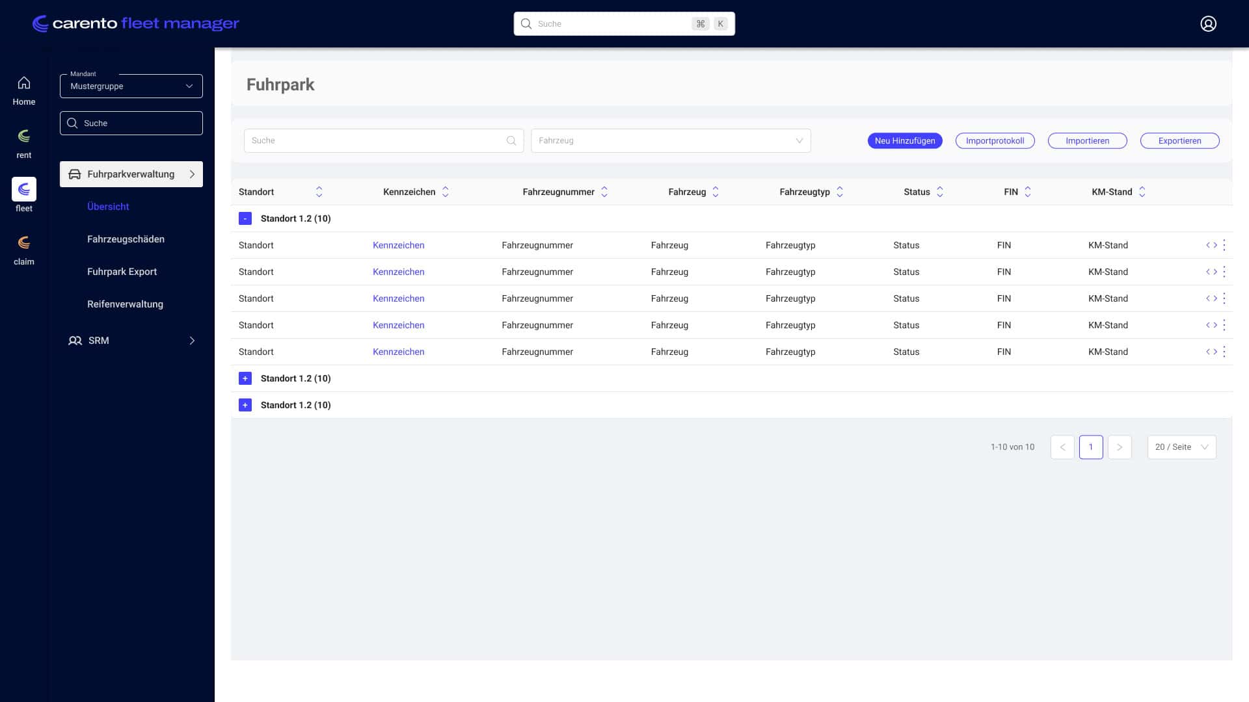The width and height of the screenshot is (1249, 702).
Task: Open the claim module icon
Action: tap(23, 242)
